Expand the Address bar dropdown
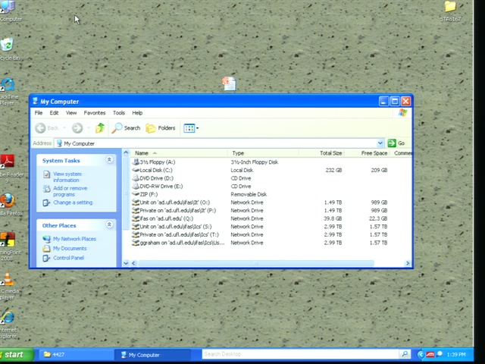Image resolution: width=485 pixels, height=364 pixels. [x=380, y=143]
